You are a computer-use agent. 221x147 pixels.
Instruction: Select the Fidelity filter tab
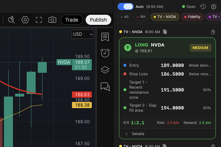pos(193,17)
